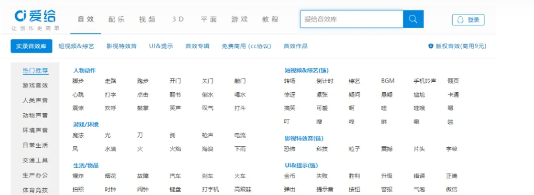Click the 心跳 sound tag
Screen dimensions: 534x195
78,95
